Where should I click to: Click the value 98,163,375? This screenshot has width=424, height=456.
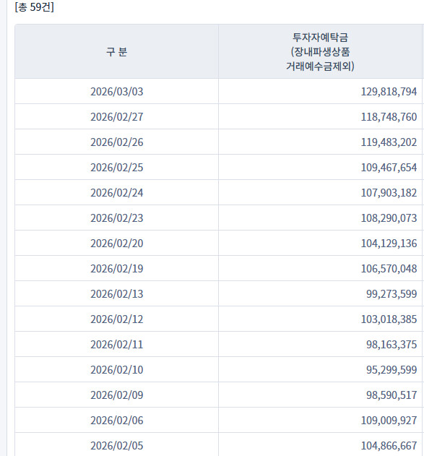coord(391,345)
